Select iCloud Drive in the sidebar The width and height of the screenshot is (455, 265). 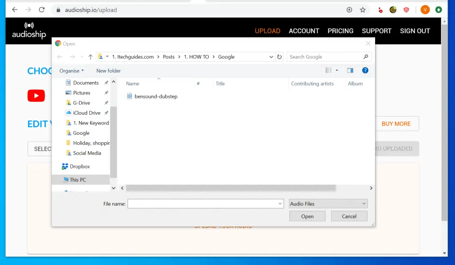pyautogui.click(x=87, y=113)
